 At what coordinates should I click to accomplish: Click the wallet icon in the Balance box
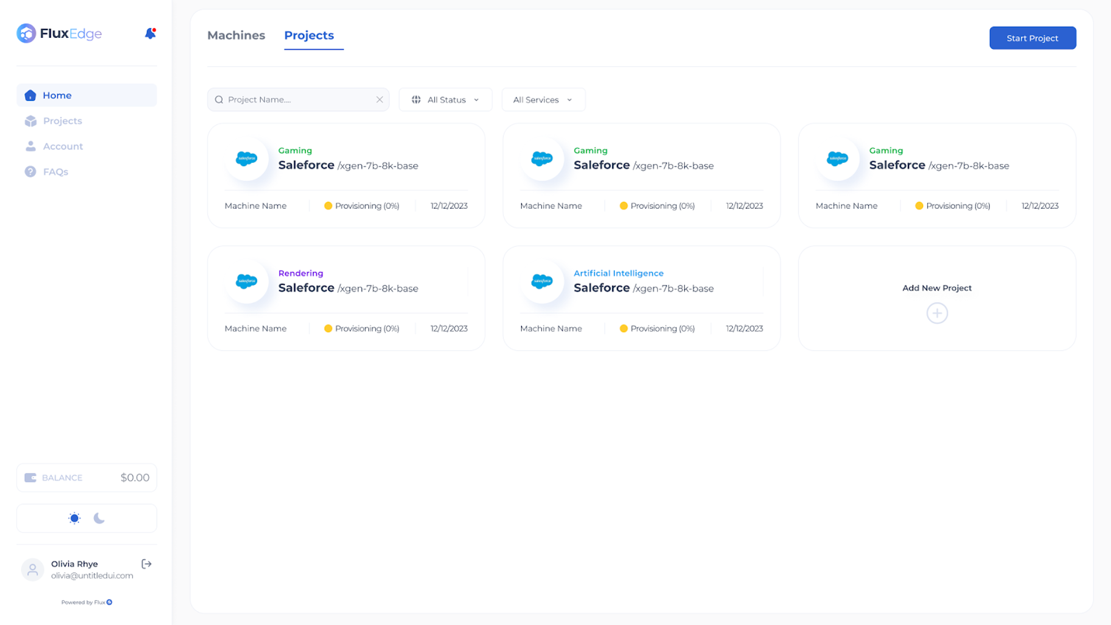coord(31,478)
